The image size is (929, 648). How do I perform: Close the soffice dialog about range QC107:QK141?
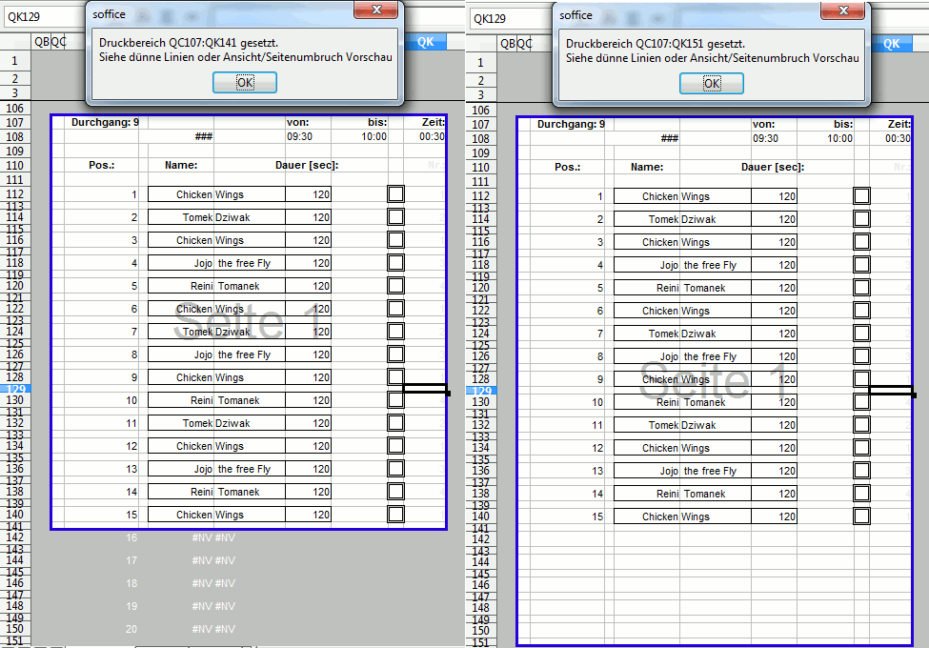click(374, 10)
